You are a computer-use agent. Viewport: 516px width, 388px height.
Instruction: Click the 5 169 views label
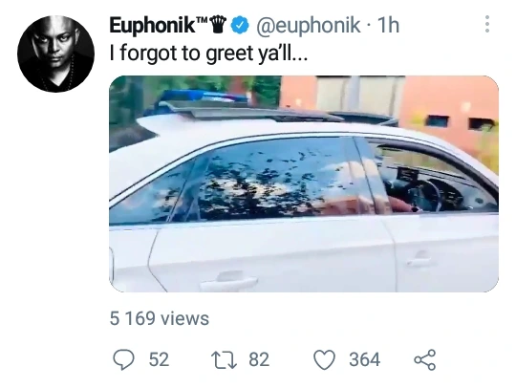(x=160, y=318)
